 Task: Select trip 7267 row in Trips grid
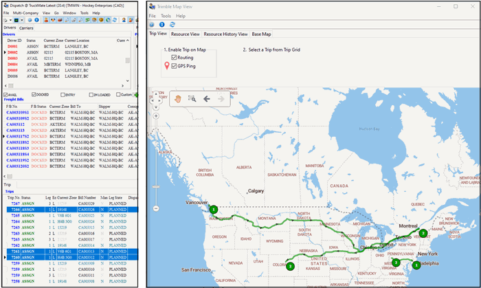(14, 204)
